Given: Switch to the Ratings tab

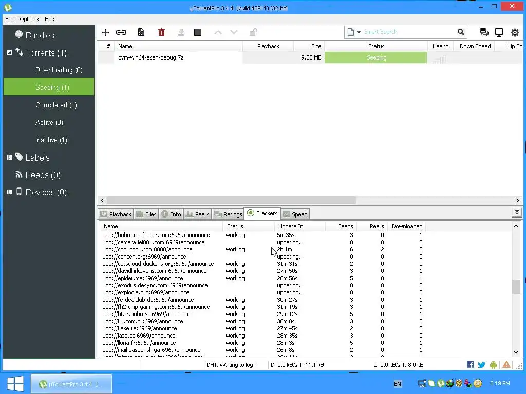Looking at the screenshot, I should [228, 214].
